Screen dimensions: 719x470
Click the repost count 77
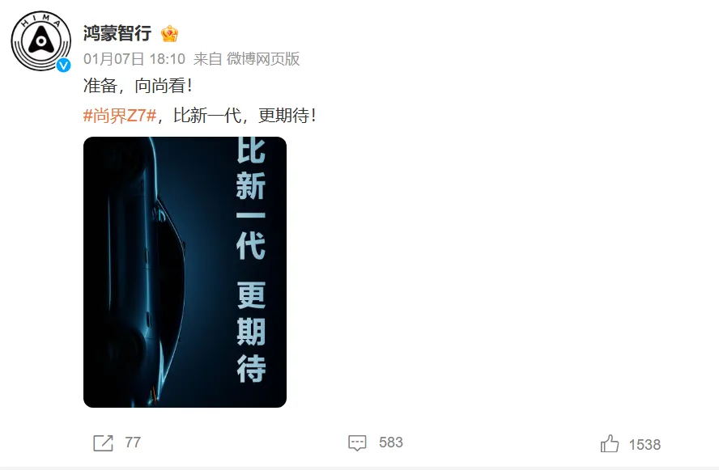click(x=133, y=442)
